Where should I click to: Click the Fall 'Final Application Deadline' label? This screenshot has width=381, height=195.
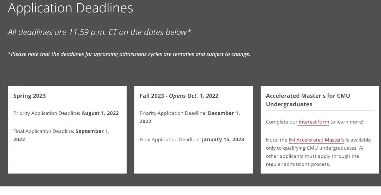[170, 139]
